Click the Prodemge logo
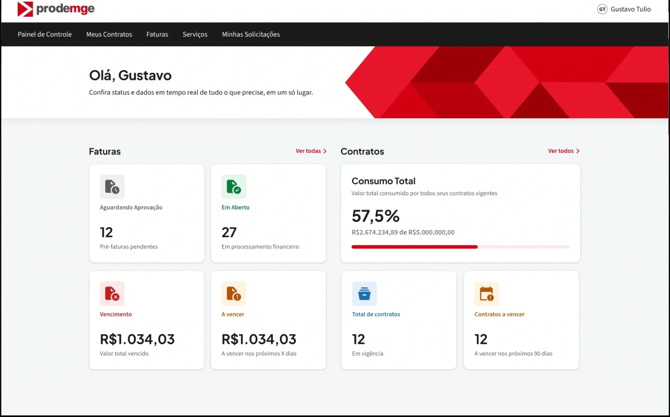 (x=56, y=9)
